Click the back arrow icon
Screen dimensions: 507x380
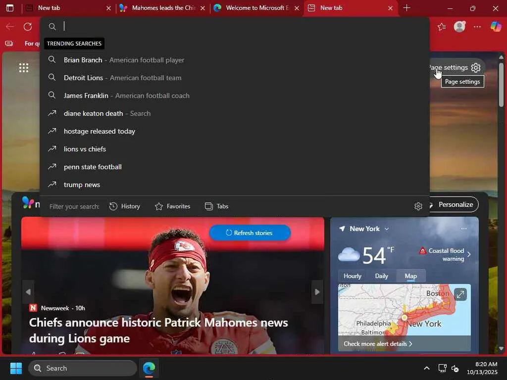coord(10,27)
